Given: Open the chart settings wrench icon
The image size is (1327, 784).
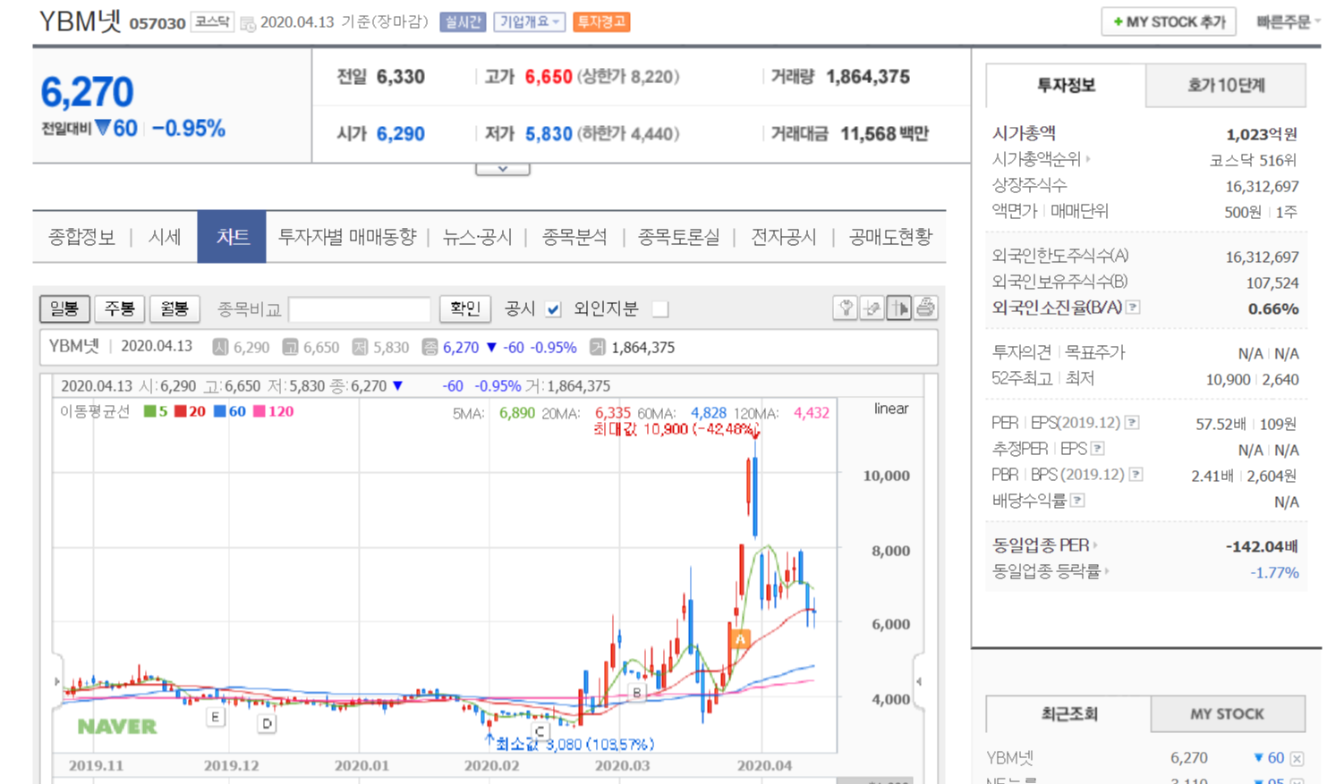Looking at the screenshot, I should pos(845,308).
